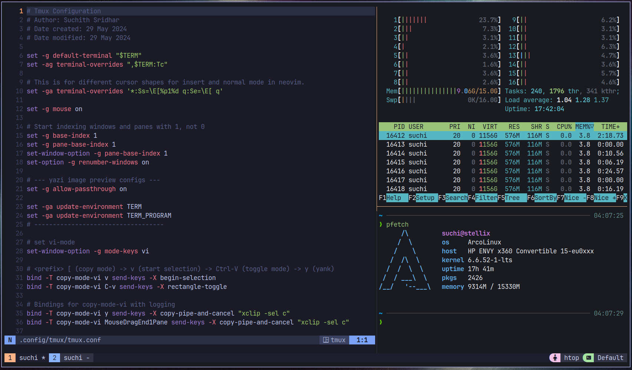Click the kernel 6.6.52-1-lts value

[490, 260]
